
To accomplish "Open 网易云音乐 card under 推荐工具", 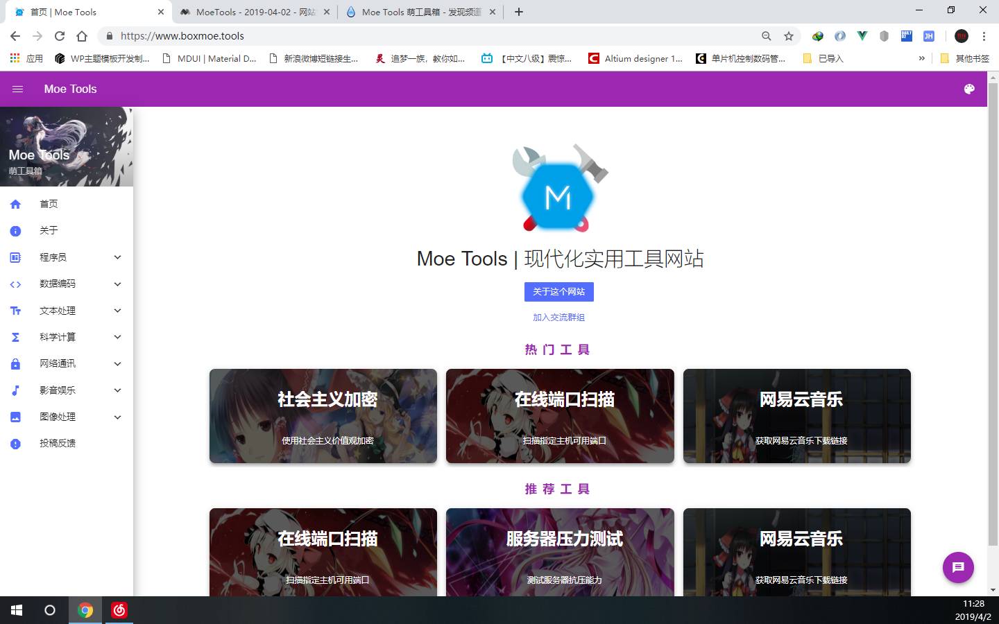I will (x=797, y=553).
